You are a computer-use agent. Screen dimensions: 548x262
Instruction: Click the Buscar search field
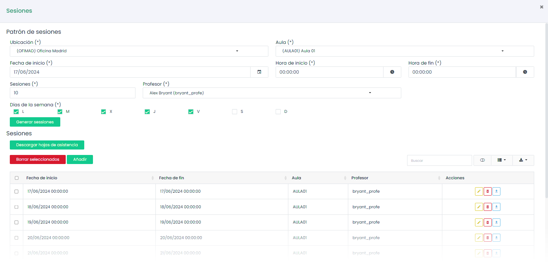tap(439, 160)
